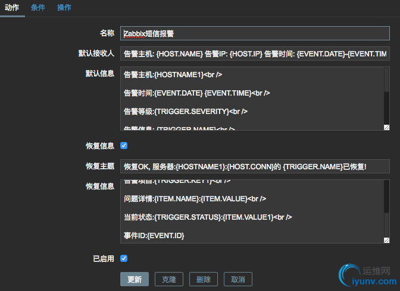Grab the resize handle of 默认信息 textarea
Viewport: 400px width, 291px height.
tap(386, 127)
